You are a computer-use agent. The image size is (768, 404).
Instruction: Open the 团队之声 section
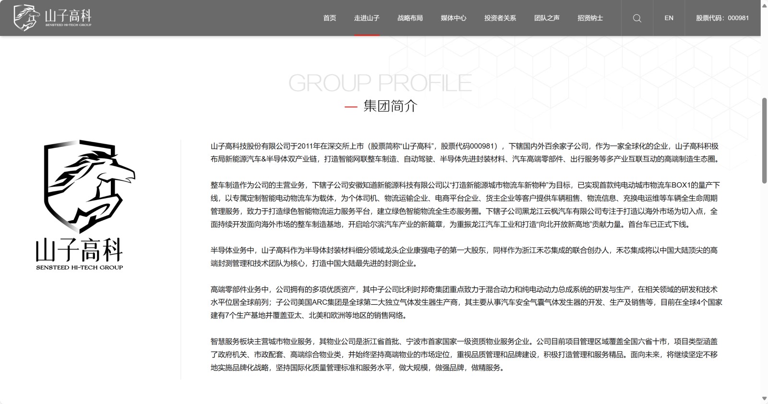click(547, 18)
